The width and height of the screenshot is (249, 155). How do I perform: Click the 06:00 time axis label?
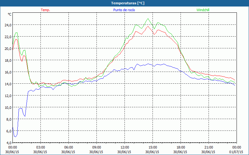click(68, 148)
